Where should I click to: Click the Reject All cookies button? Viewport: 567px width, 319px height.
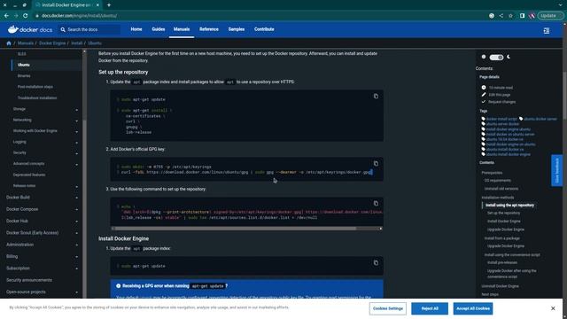pyautogui.click(x=430, y=308)
